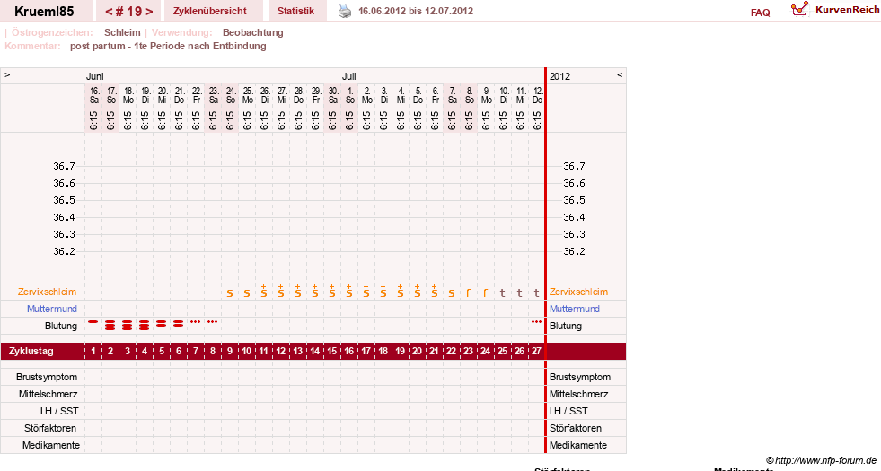Click heavy bleeding mark on cycle day 4

pyautogui.click(x=145, y=325)
